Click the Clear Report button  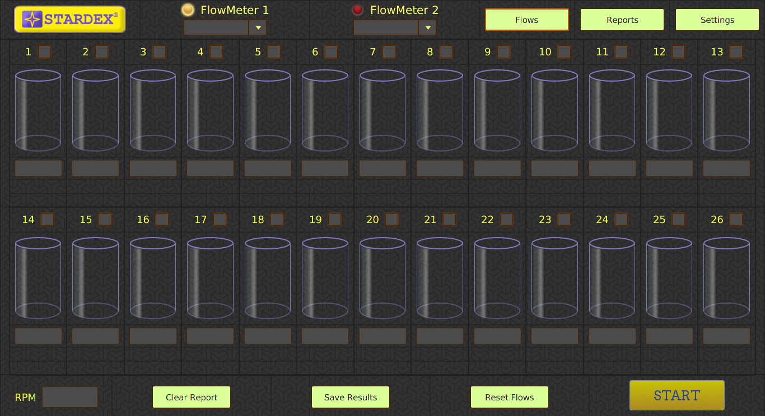(x=192, y=397)
